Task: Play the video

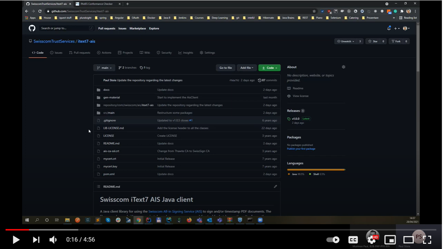Action: pyautogui.click(x=16, y=240)
